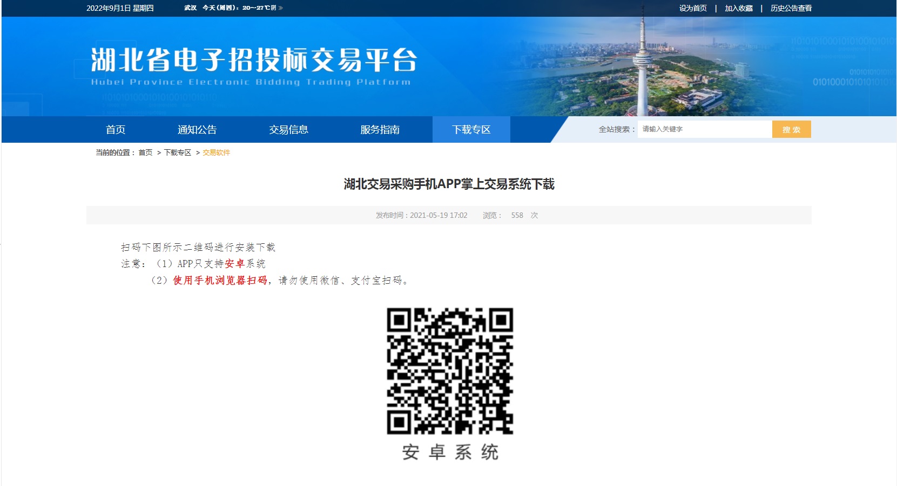Select 服务指南 in the navigation bar
The image size is (897, 486).
(x=380, y=130)
